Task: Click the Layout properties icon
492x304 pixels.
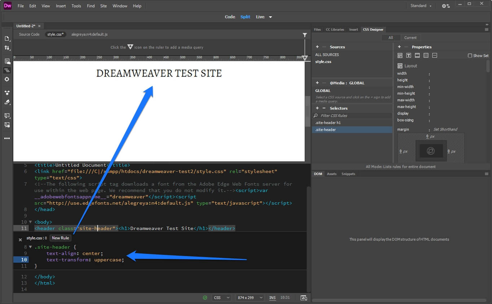Action: [400, 55]
